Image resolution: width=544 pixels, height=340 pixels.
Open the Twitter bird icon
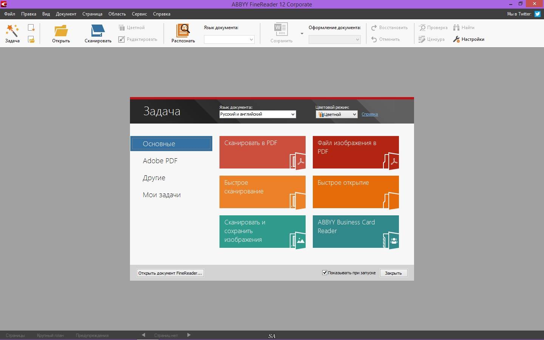pos(537,14)
